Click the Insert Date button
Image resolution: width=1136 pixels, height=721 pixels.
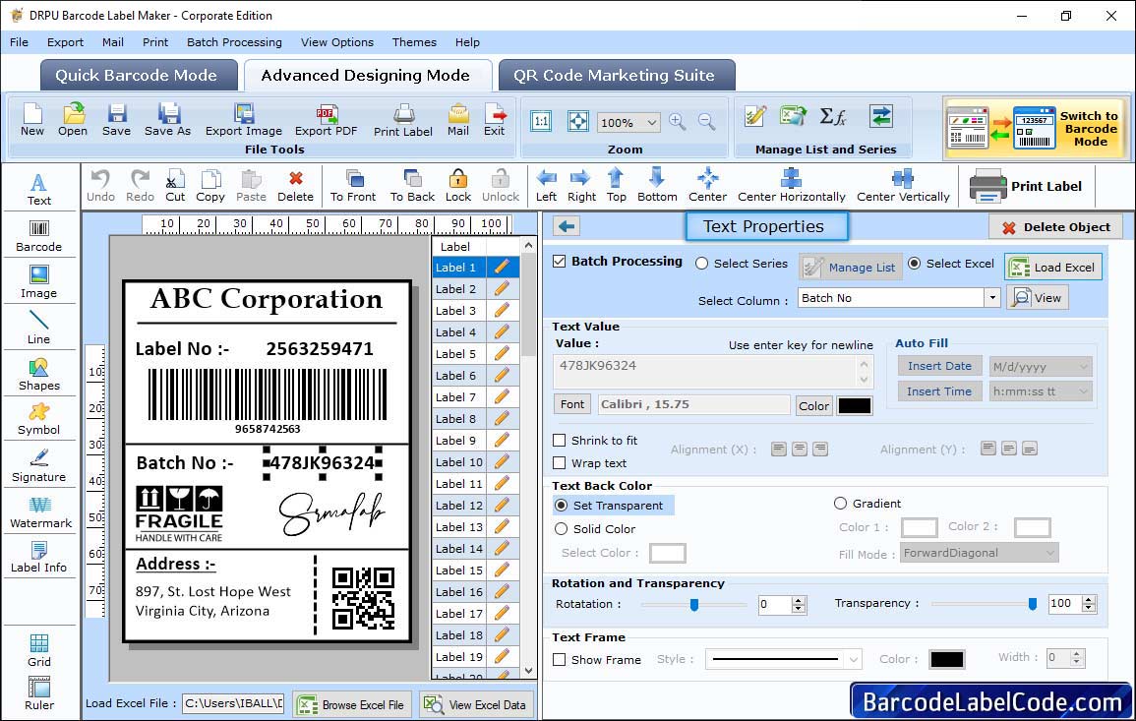[939, 366]
